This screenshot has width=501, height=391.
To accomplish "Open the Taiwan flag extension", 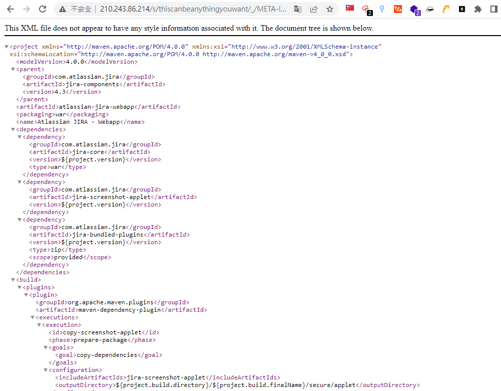I will click(x=350, y=9).
